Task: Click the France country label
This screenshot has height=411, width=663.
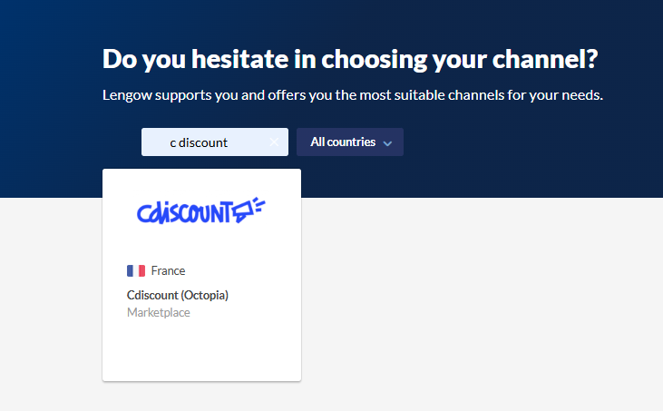Action: click(x=168, y=270)
